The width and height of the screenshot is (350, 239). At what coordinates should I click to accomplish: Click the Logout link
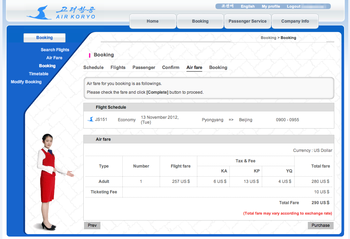click(294, 6)
